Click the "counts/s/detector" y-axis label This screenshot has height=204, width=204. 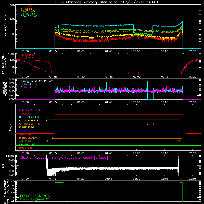[5, 27]
